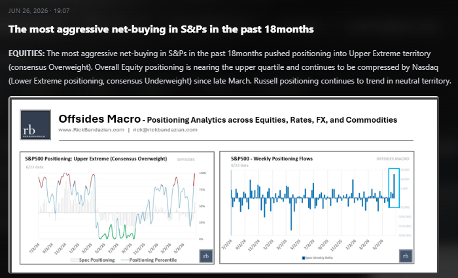Select the bold EQUITIES: label in the paragraph
458x278 pixels.
click(x=27, y=54)
